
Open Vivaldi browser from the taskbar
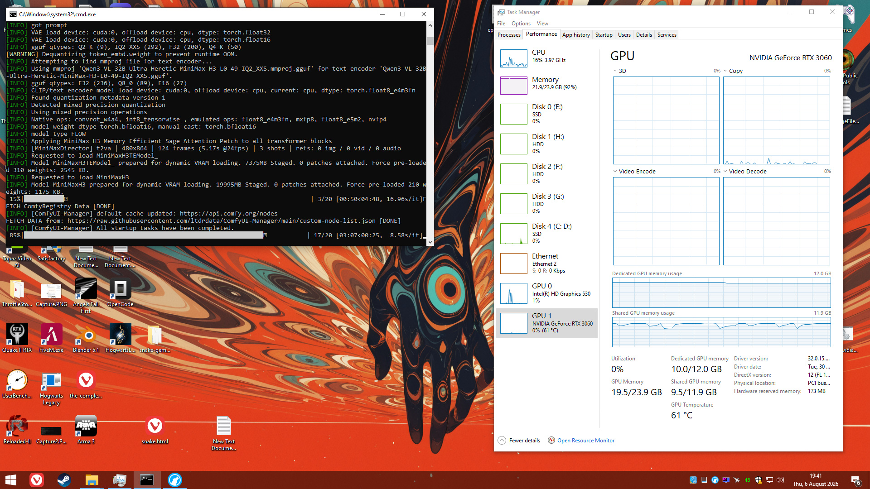click(37, 480)
